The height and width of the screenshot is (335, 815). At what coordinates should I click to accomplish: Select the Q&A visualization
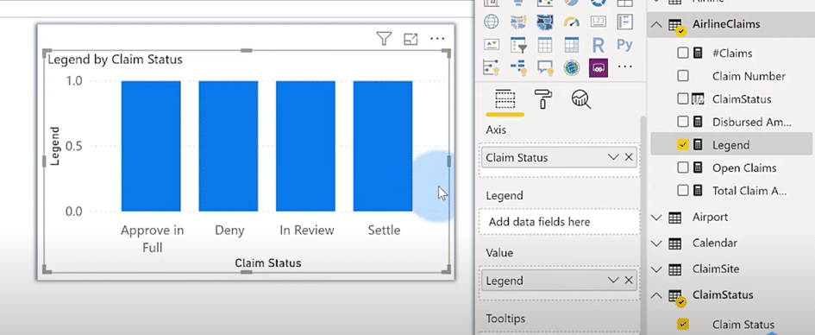tap(545, 67)
